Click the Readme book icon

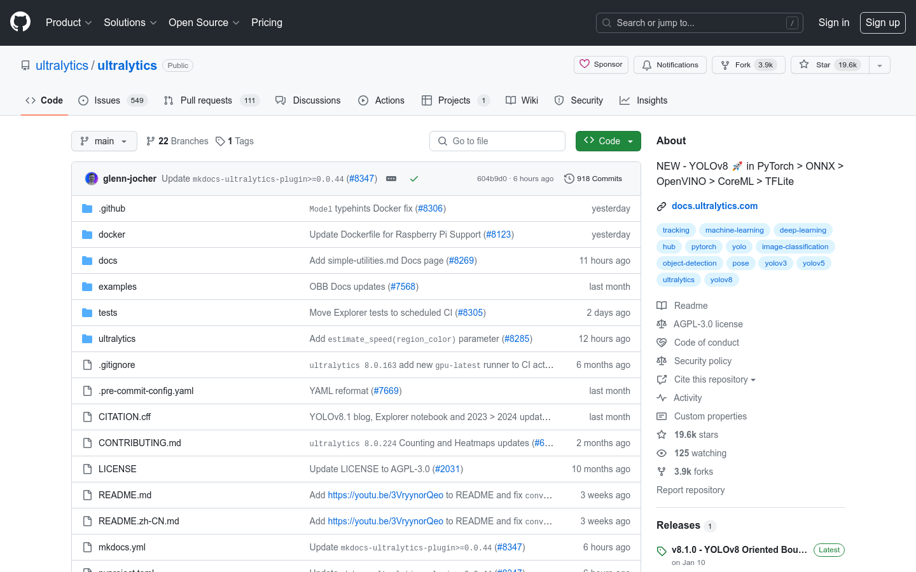coord(662,306)
